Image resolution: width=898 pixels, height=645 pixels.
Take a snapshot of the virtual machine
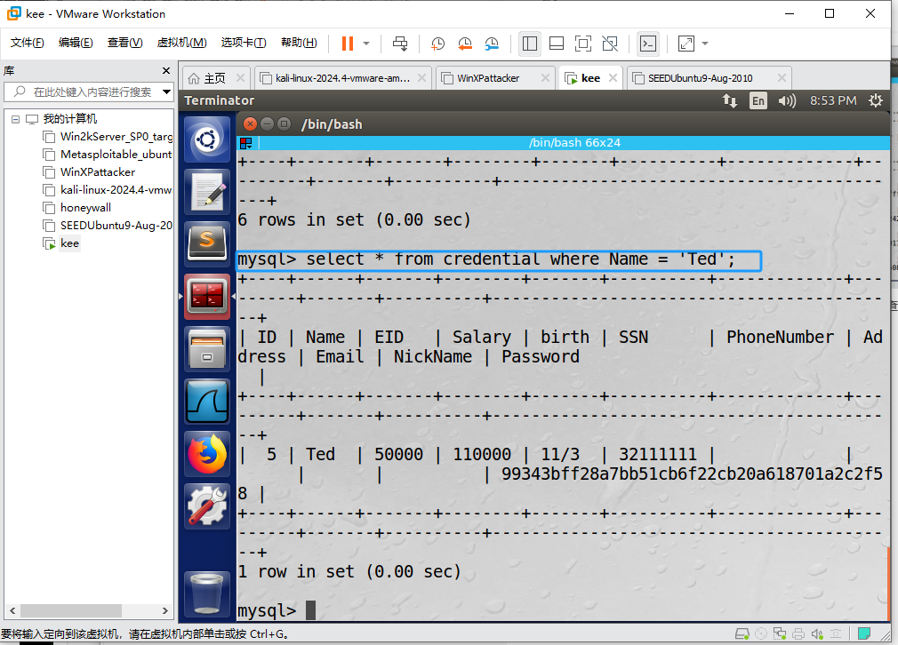pos(437,44)
